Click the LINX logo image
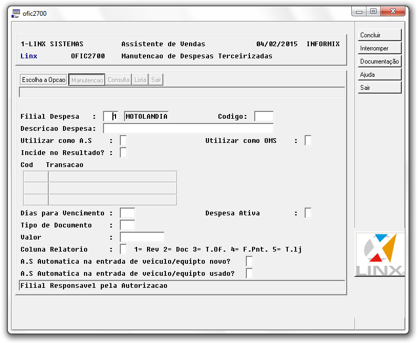 [x=380, y=254]
